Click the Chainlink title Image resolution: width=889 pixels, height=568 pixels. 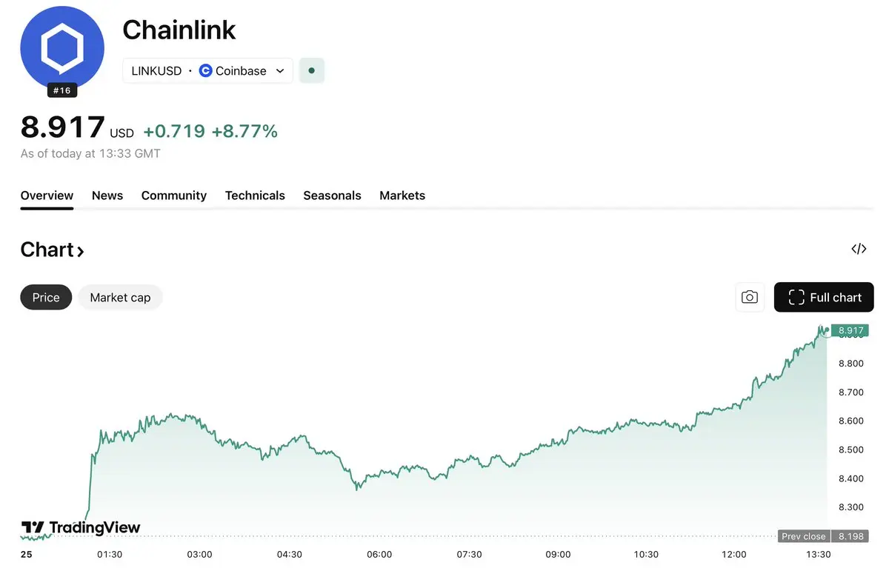pos(179,30)
